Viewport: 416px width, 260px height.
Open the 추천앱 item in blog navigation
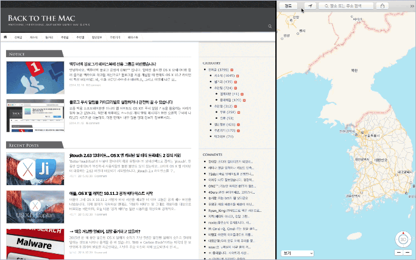pyautogui.click(x=80, y=37)
